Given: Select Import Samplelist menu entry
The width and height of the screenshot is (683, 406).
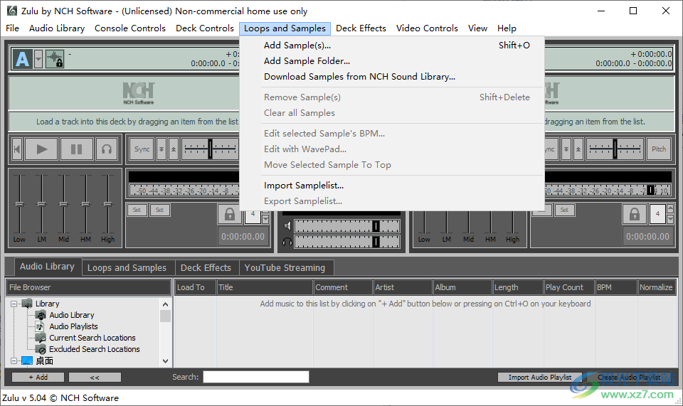Looking at the screenshot, I should (304, 186).
